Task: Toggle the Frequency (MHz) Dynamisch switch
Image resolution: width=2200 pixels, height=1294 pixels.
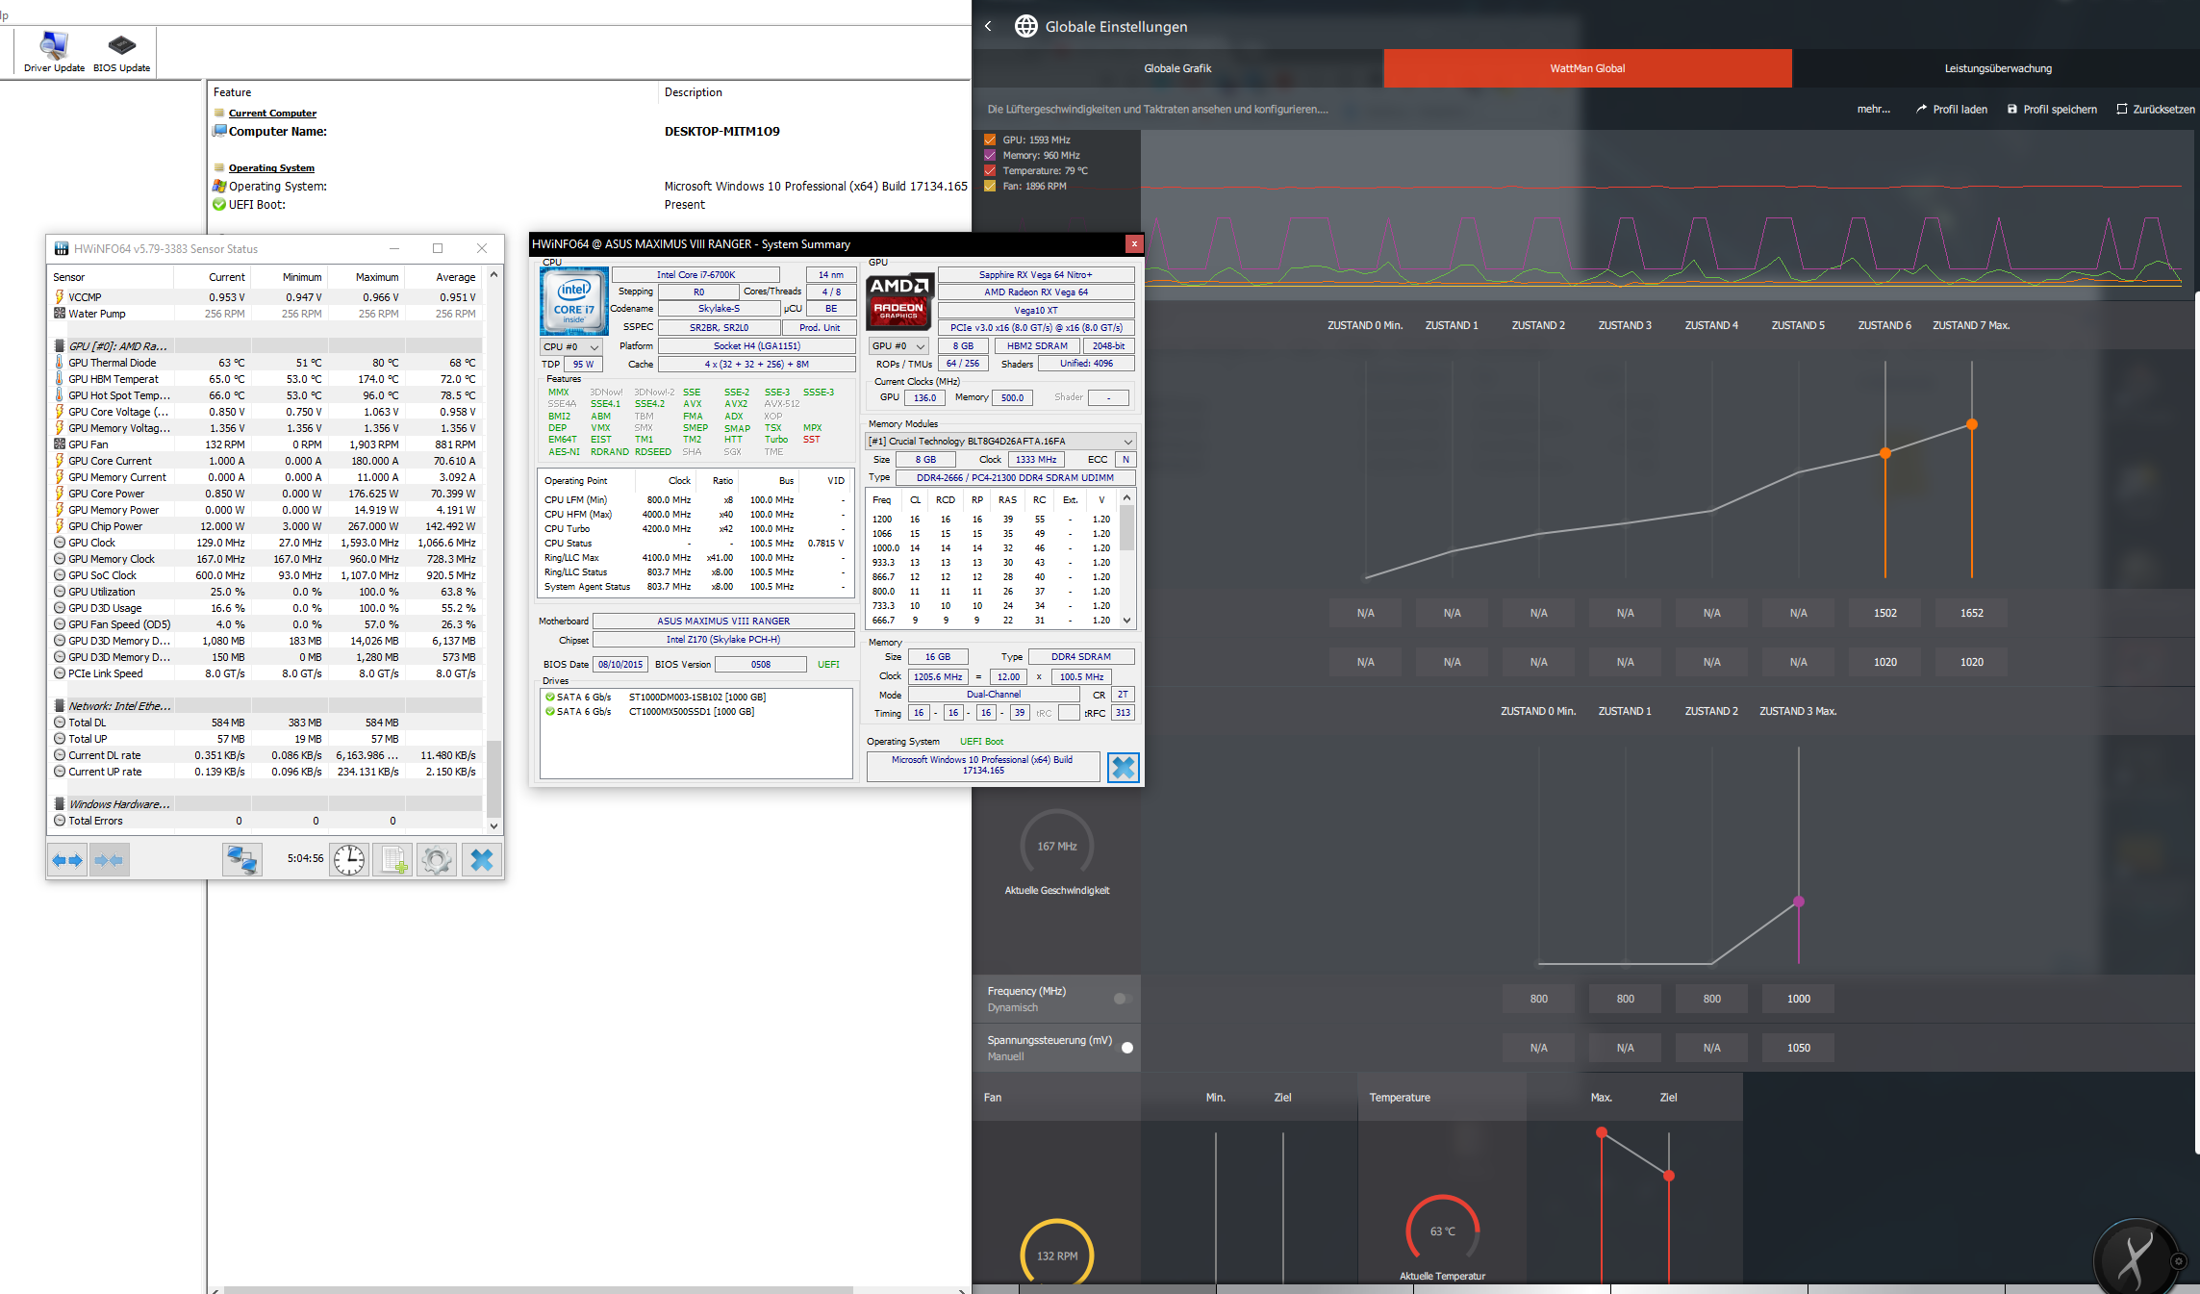Action: pyautogui.click(x=1123, y=999)
